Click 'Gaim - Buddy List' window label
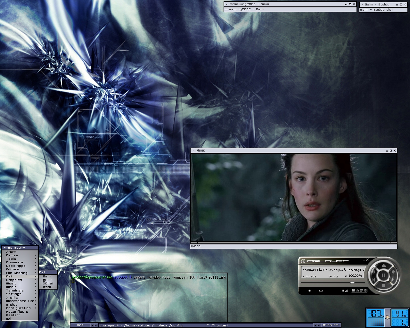The image size is (410, 328). pos(376,10)
